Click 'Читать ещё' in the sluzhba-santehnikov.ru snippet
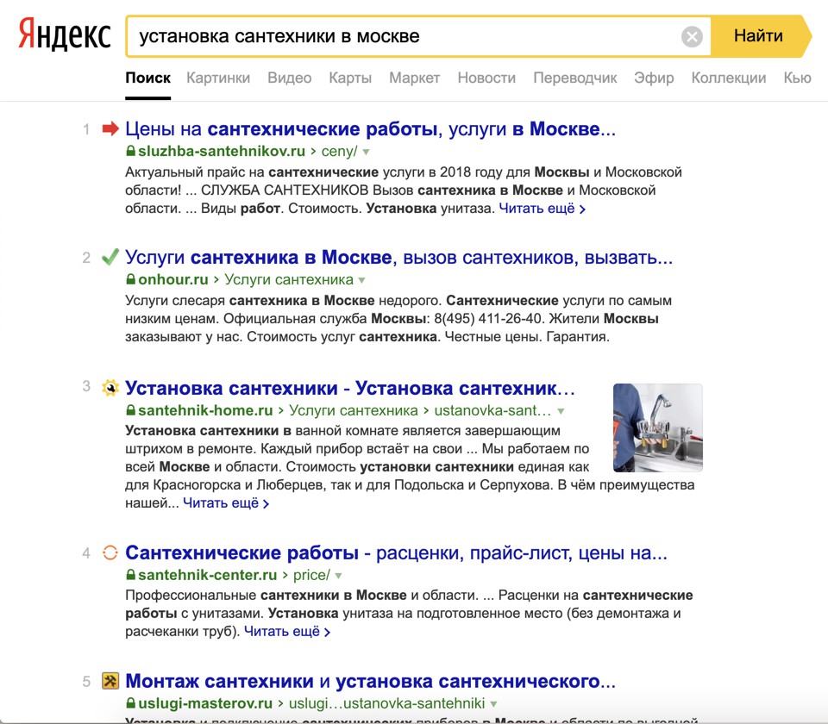Screen dimensions: 828x724 [542, 209]
